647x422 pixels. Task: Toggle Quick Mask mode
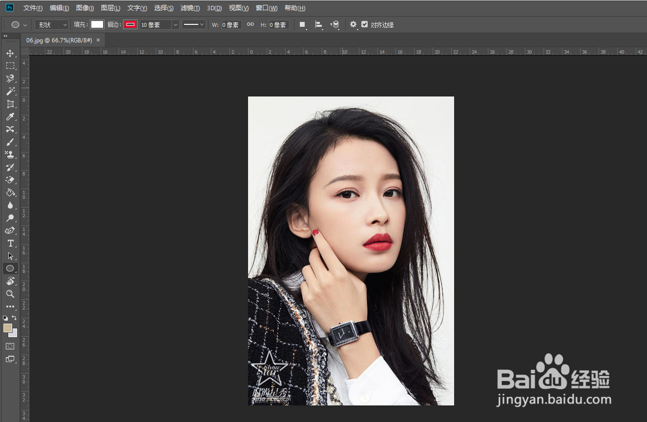coord(10,346)
